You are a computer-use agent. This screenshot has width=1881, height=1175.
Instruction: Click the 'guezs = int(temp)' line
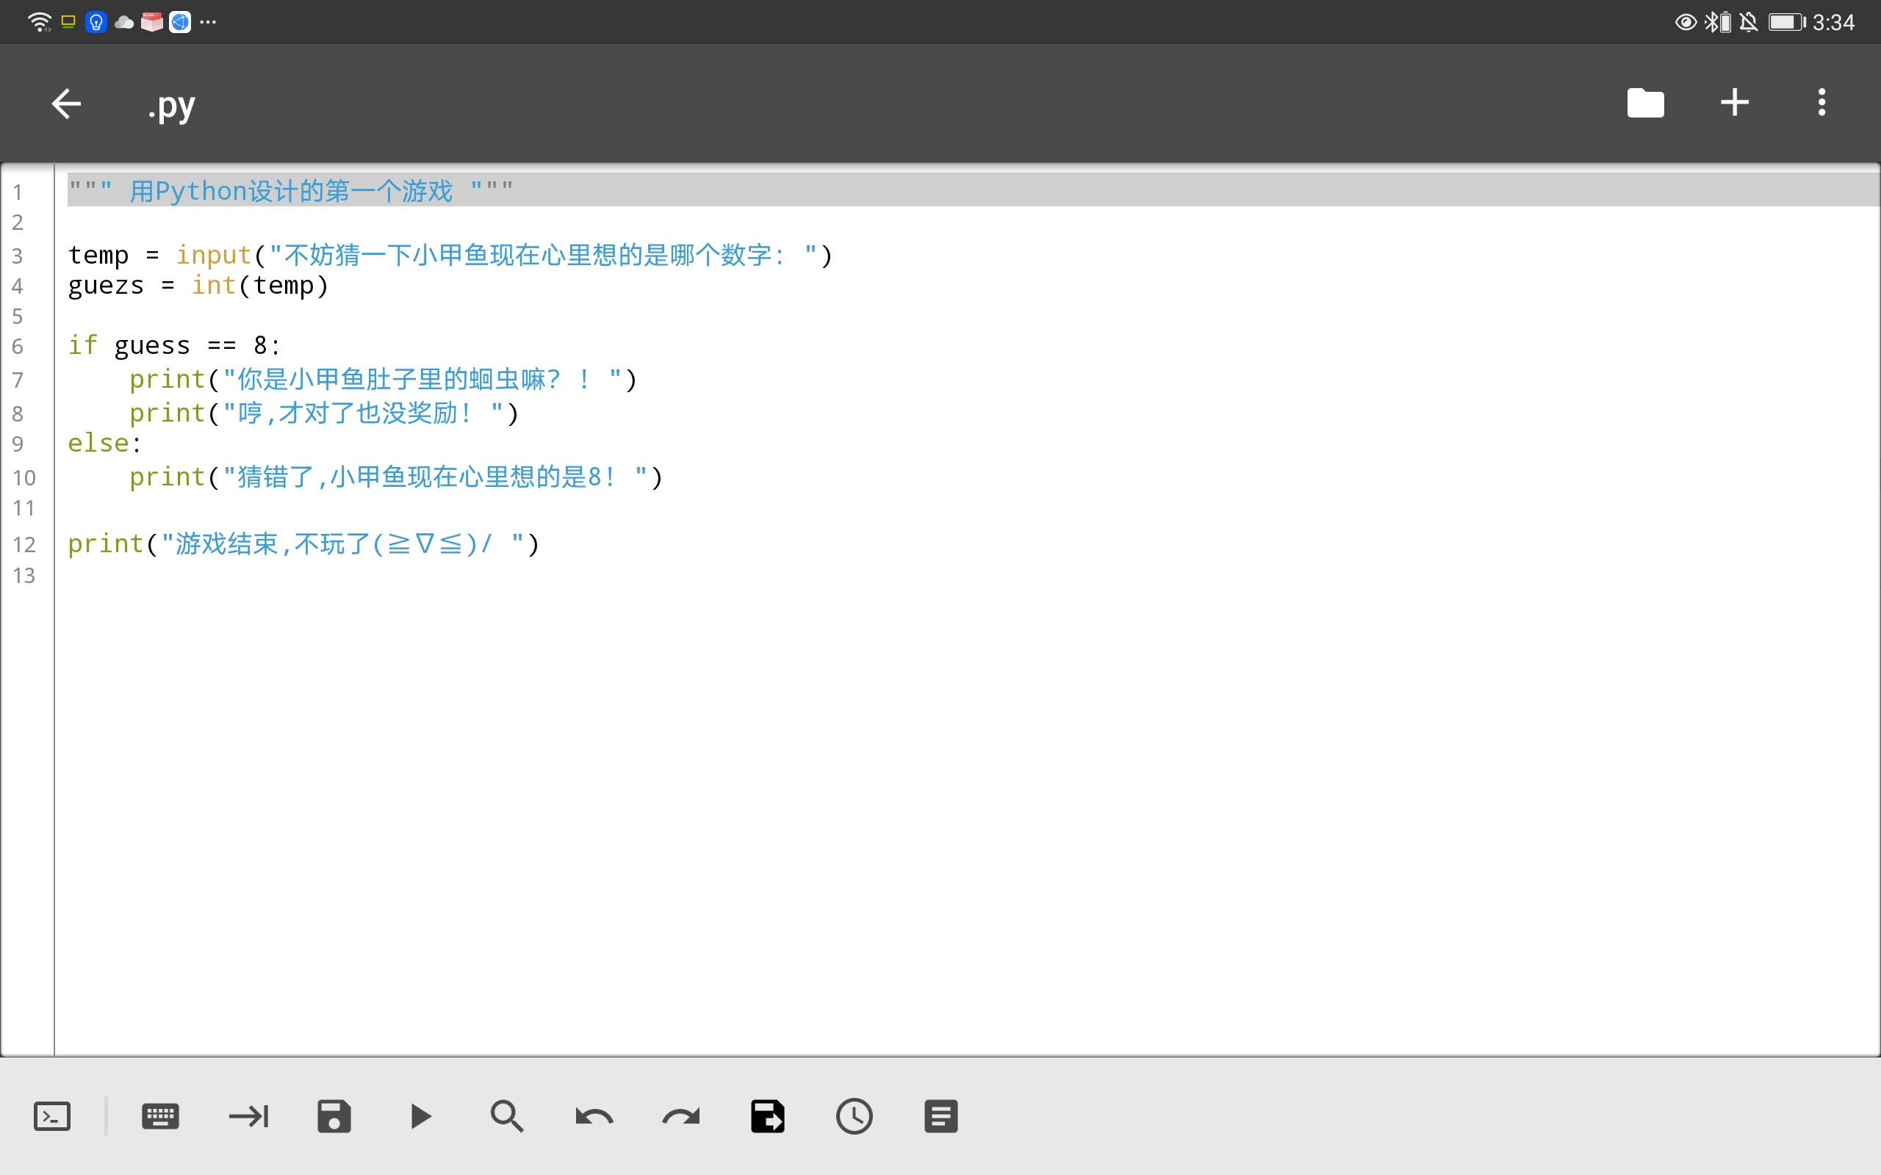point(198,286)
